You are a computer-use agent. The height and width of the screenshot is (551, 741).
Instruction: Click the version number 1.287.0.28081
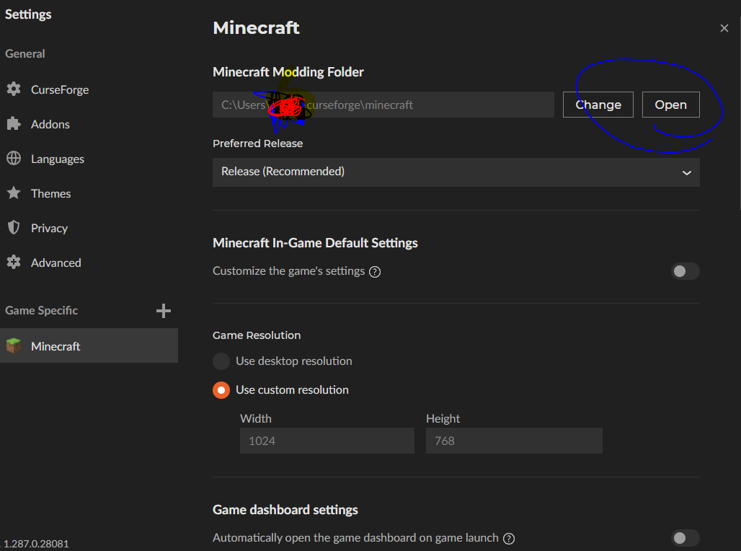tap(36, 544)
